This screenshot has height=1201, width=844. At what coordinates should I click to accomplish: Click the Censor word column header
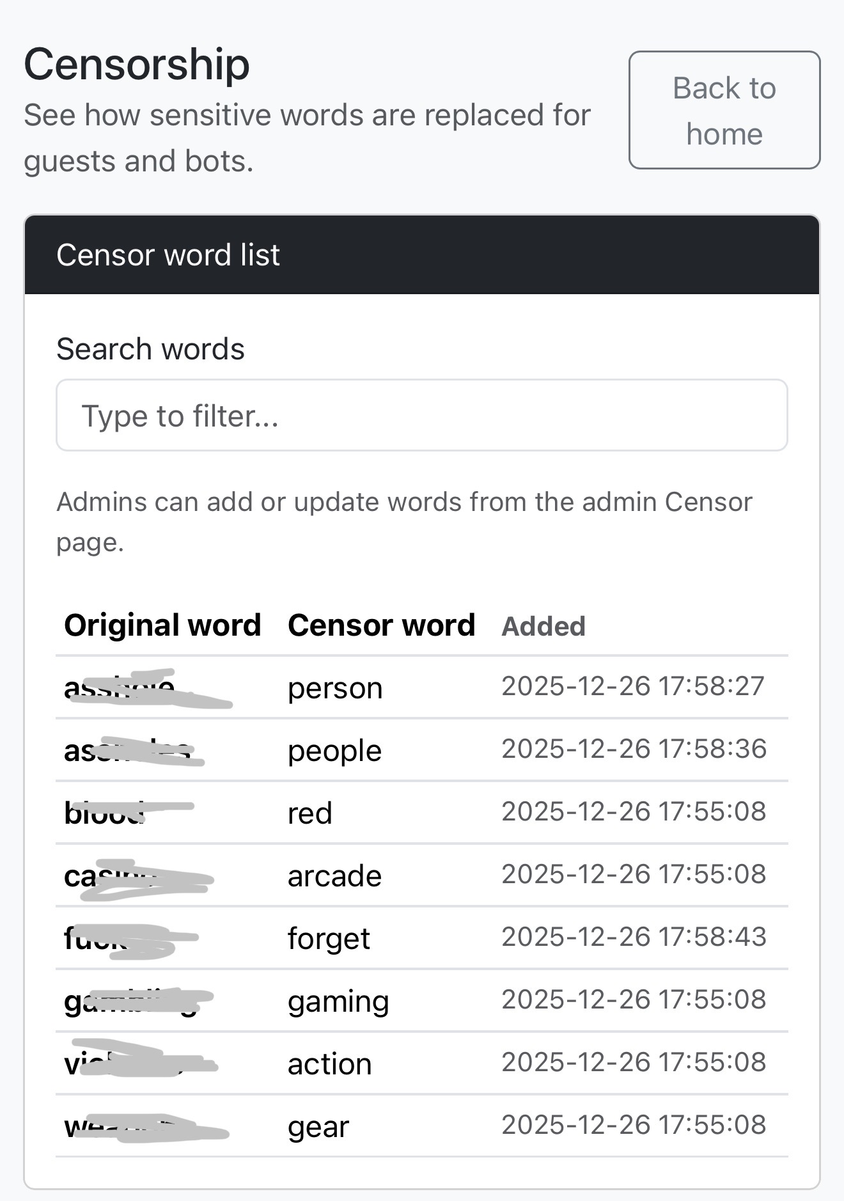[x=381, y=625]
